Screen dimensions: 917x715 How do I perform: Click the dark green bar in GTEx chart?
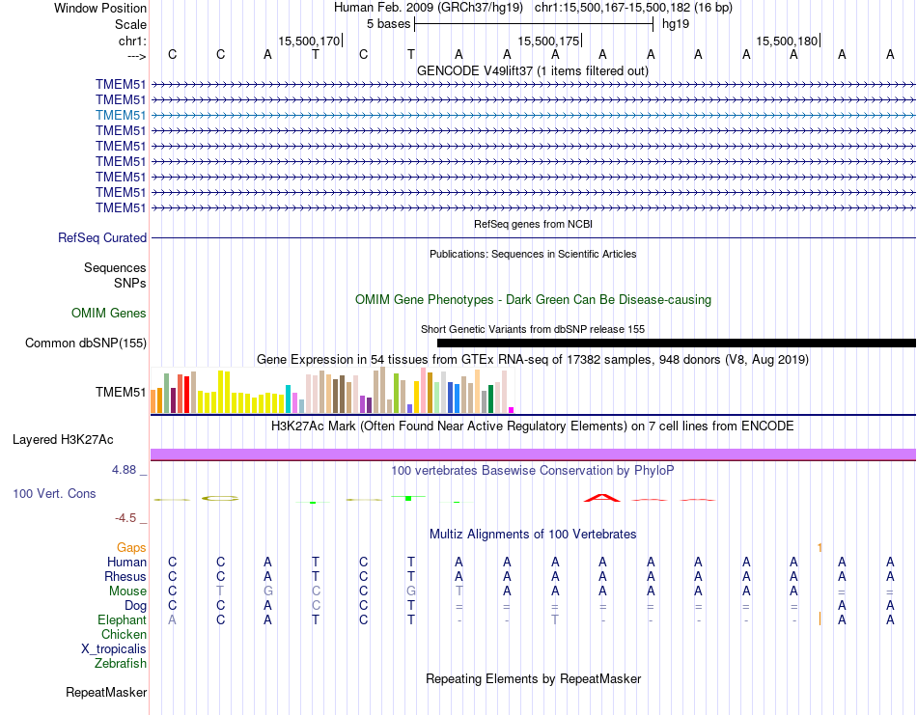(x=490, y=399)
